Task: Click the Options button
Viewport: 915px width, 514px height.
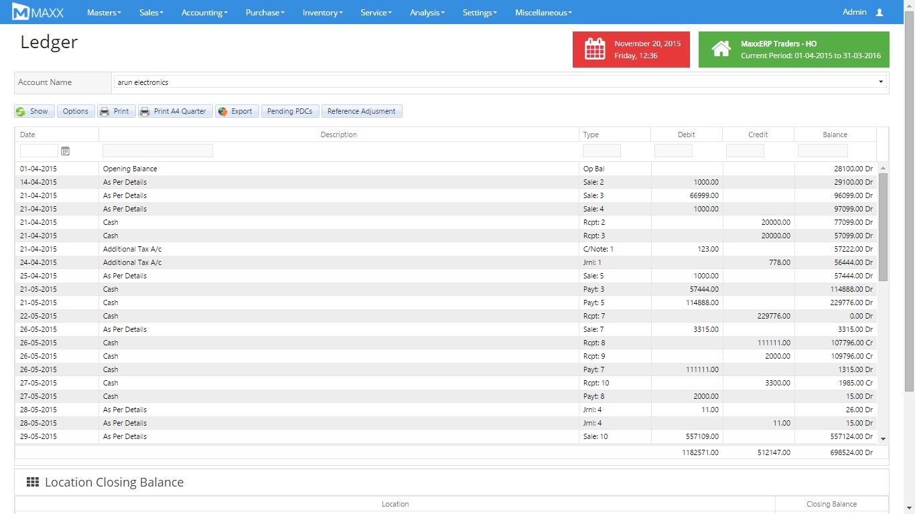Action: [76, 111]
